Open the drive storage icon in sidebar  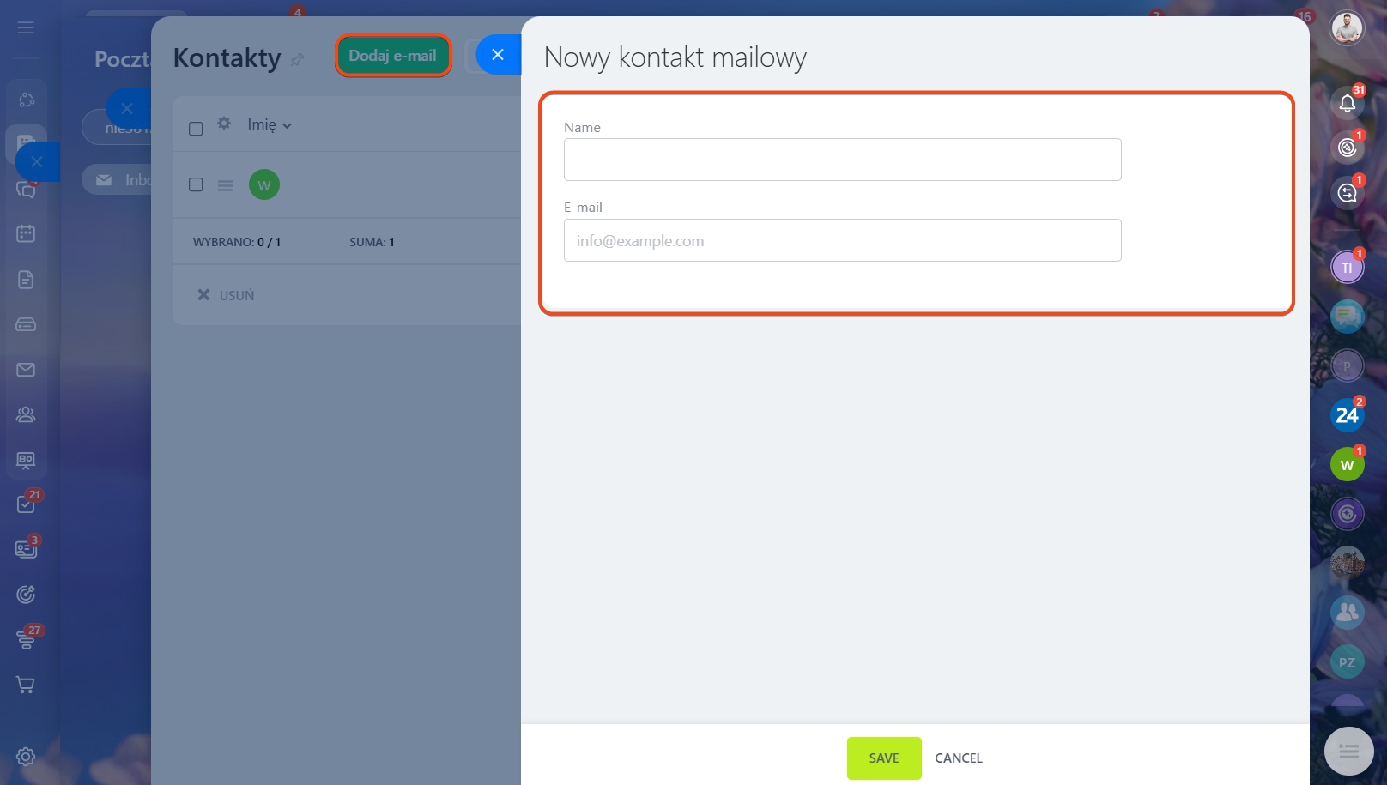[26, 324]
